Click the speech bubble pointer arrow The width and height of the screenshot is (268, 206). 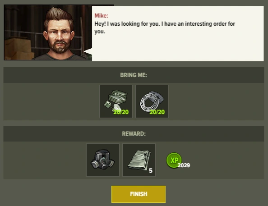pos(88,51)
